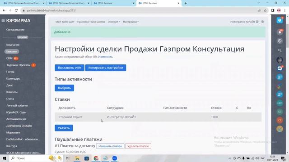The image size is (289, 162).
Task: Open a new browser tab
Action: 186,3
